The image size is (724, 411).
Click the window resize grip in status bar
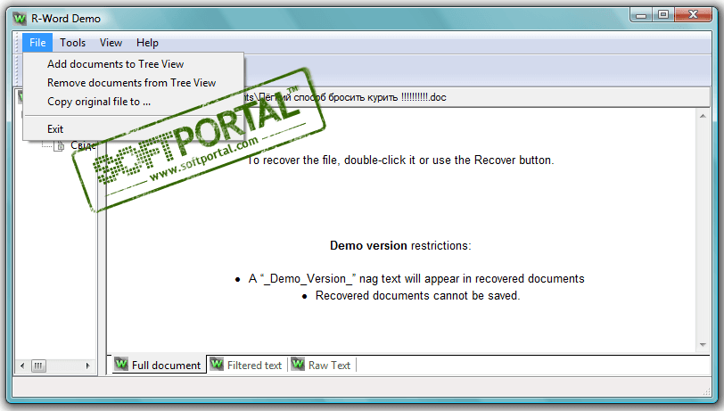coord(706,392)
